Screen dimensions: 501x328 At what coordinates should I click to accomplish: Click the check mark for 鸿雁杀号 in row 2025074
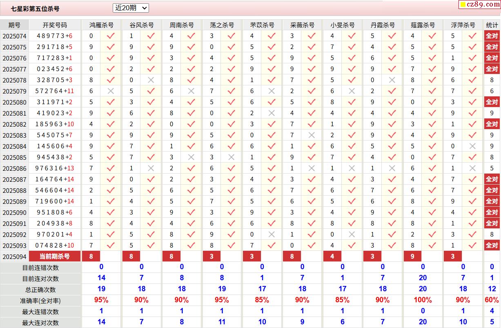(x=111, y=36)
